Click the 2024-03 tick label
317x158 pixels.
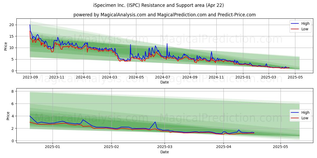coord(110,77)
